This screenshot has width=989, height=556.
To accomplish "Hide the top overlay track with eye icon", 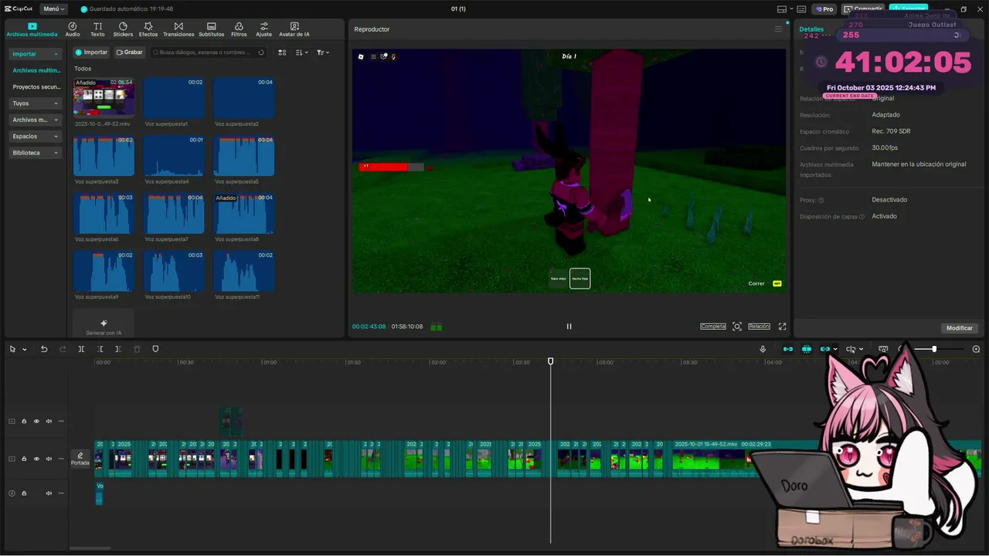I will coord(36,422).
